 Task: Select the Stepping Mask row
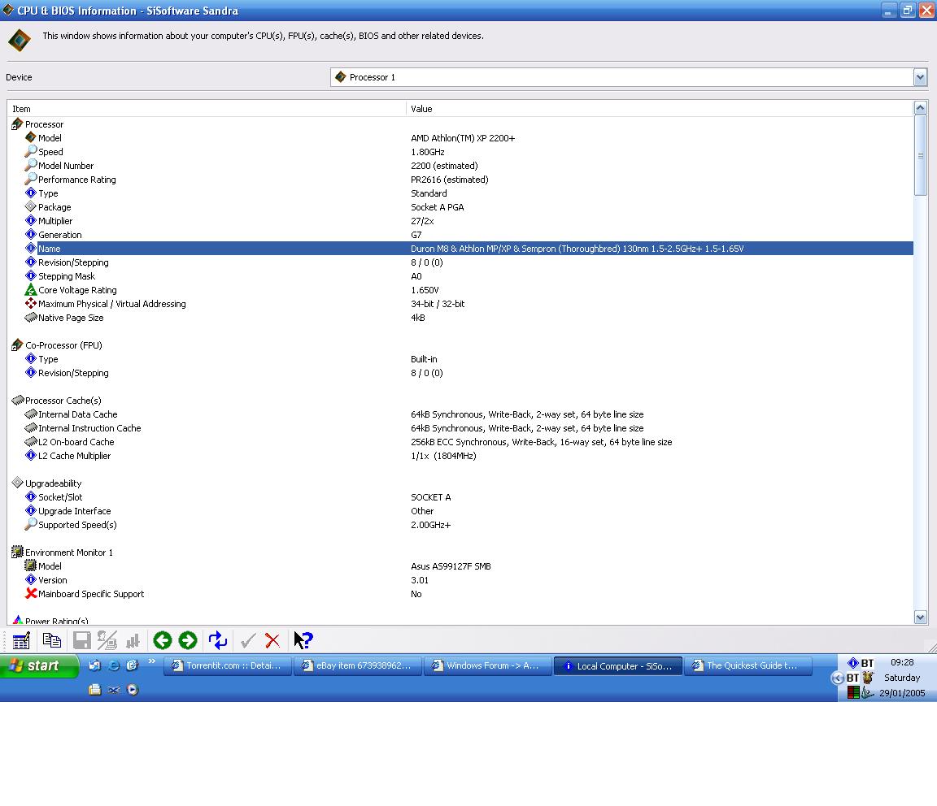click(x=469, y=275)
